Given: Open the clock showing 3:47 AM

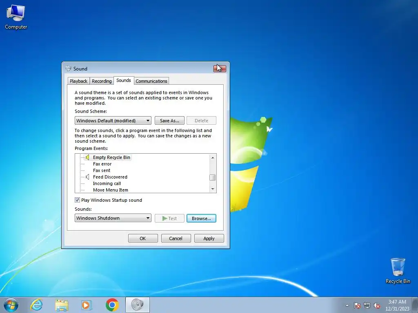Looking at the screenshot, I should pyautogui.click(x=397, y=305).
